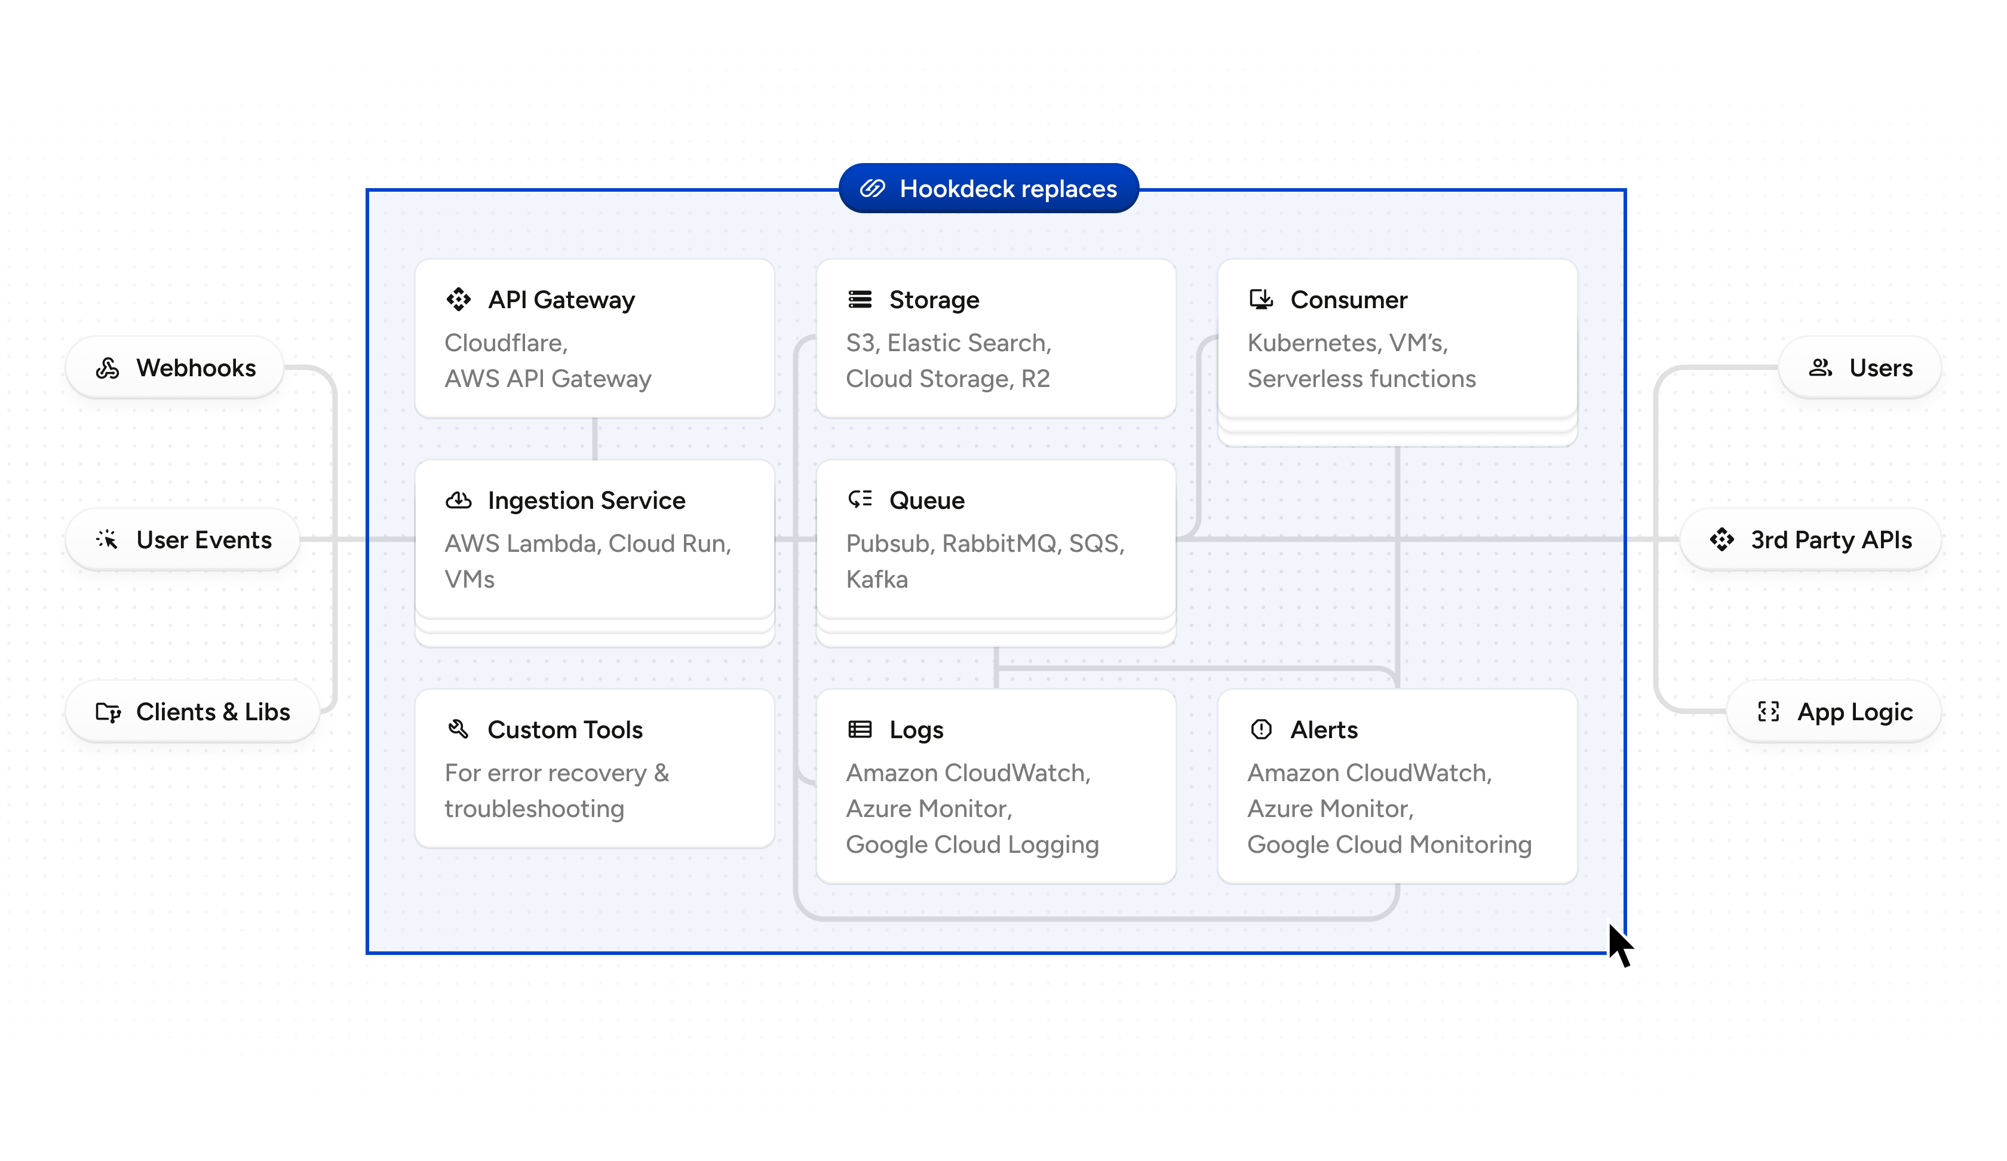Select the User Events pill

pyautogui.click(x=183, y=540)
